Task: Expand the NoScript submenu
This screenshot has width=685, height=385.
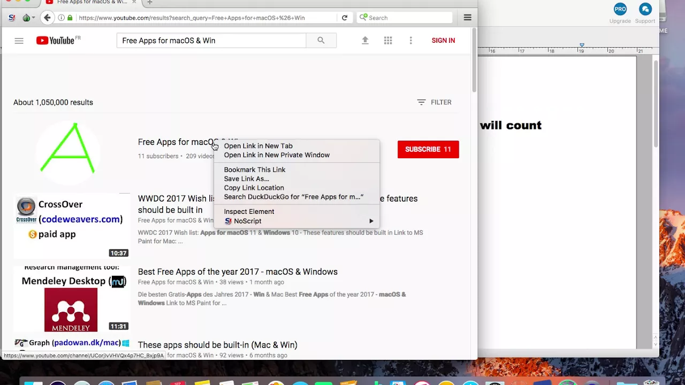Action: pyautogui.click(x=296, y=221)
